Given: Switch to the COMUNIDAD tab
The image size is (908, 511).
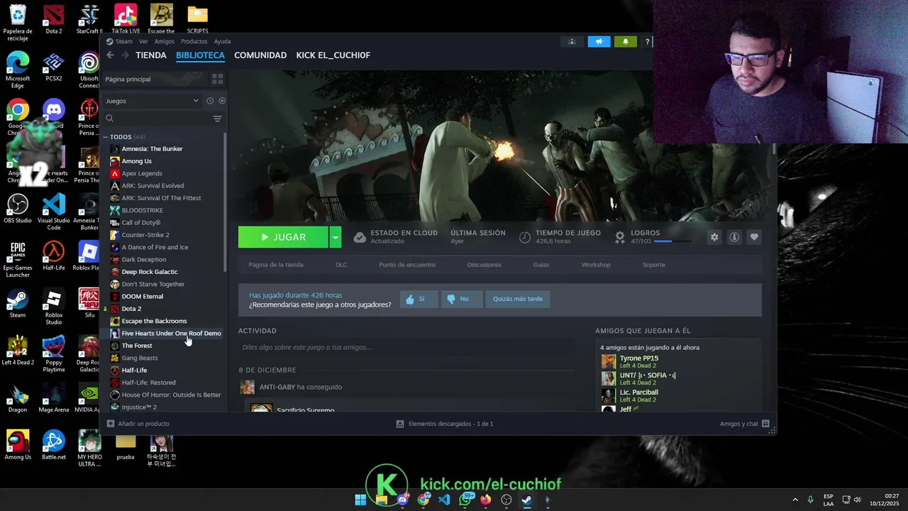Looking at the screenshot, I should click(x=260, y=55).
